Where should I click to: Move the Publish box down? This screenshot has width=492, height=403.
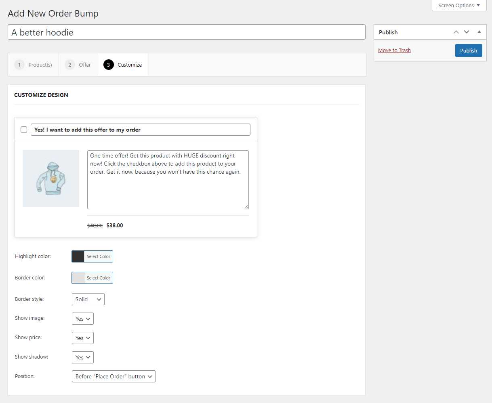pyautogui.click(x=467, y=32)
